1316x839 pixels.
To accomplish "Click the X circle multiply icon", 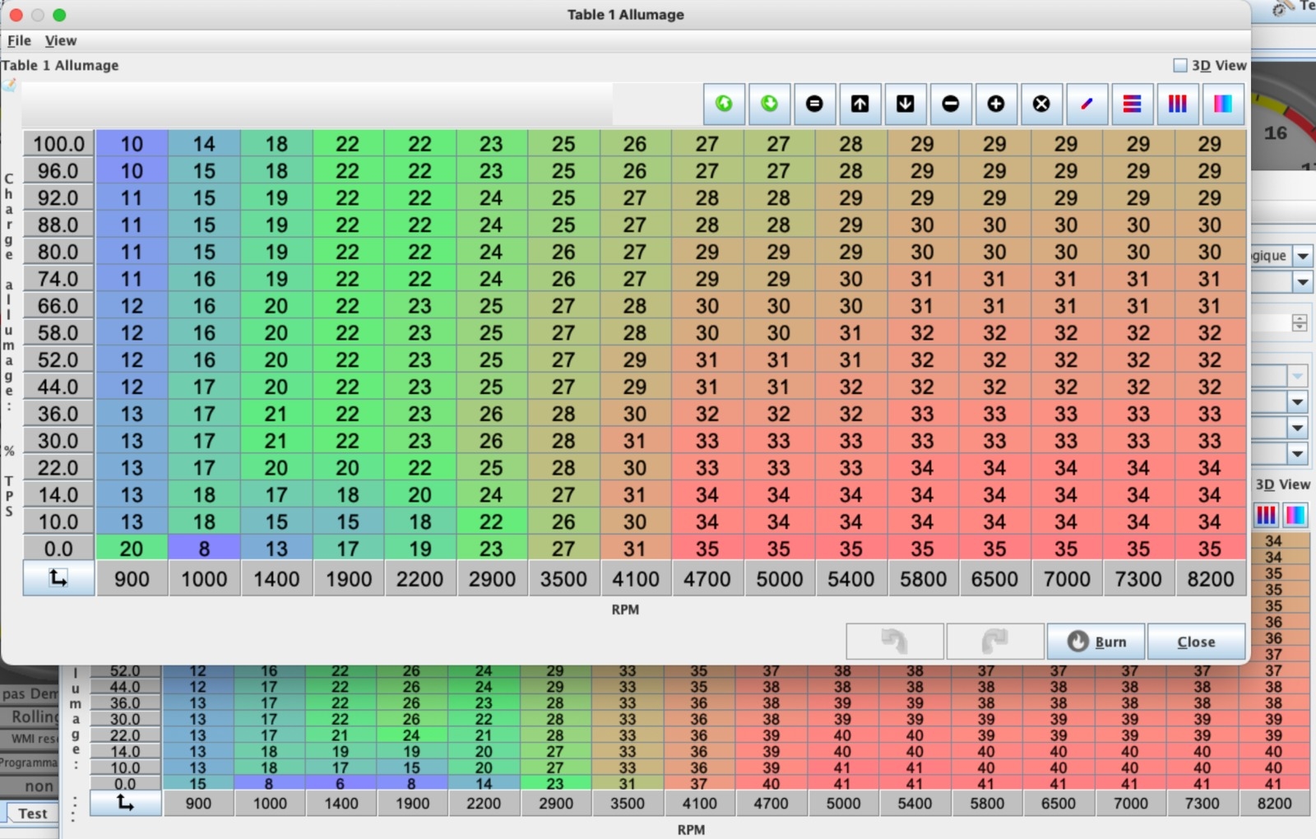I will pos(1041,104).
